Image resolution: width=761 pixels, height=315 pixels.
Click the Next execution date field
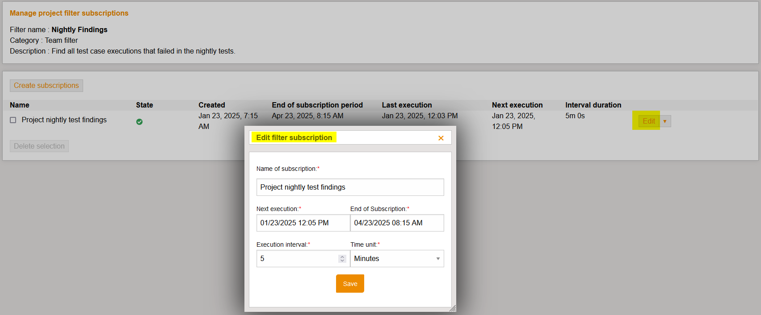click(x=303, y=223)
